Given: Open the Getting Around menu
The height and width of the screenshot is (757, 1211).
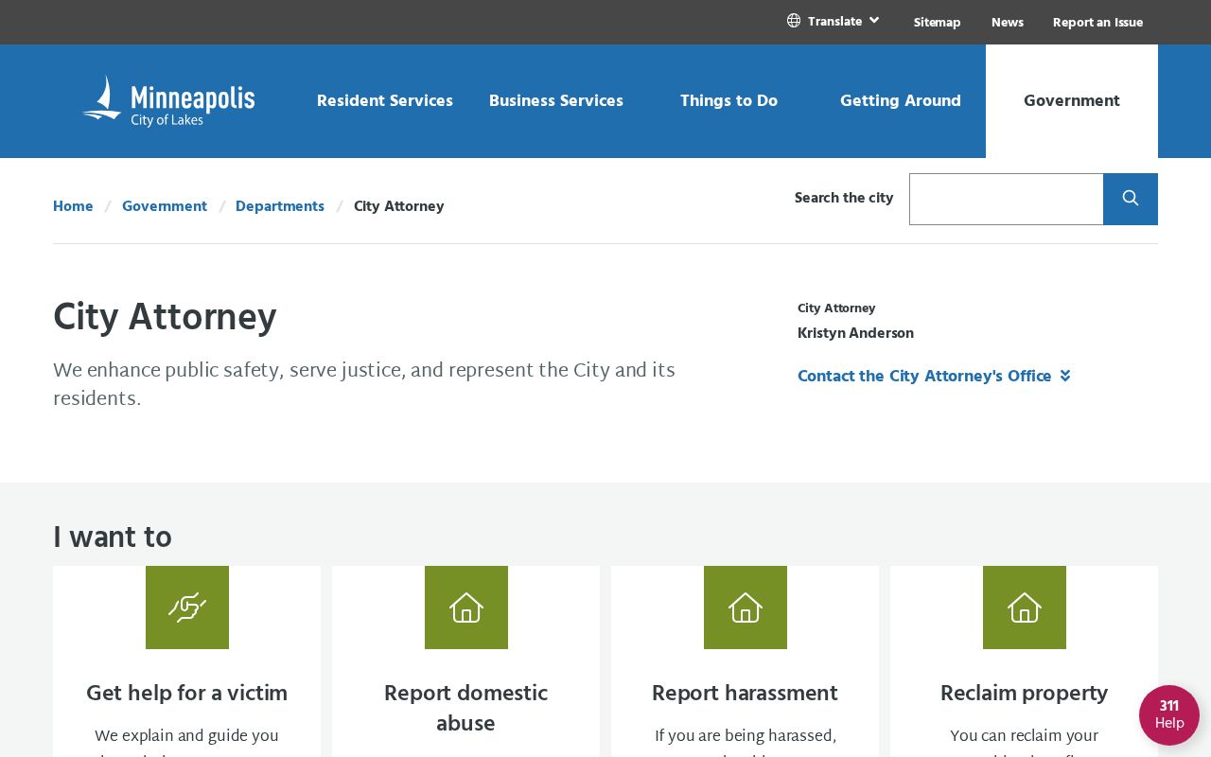Looking at the screenshot, I should pyautogui.click(x=901, y=100).
